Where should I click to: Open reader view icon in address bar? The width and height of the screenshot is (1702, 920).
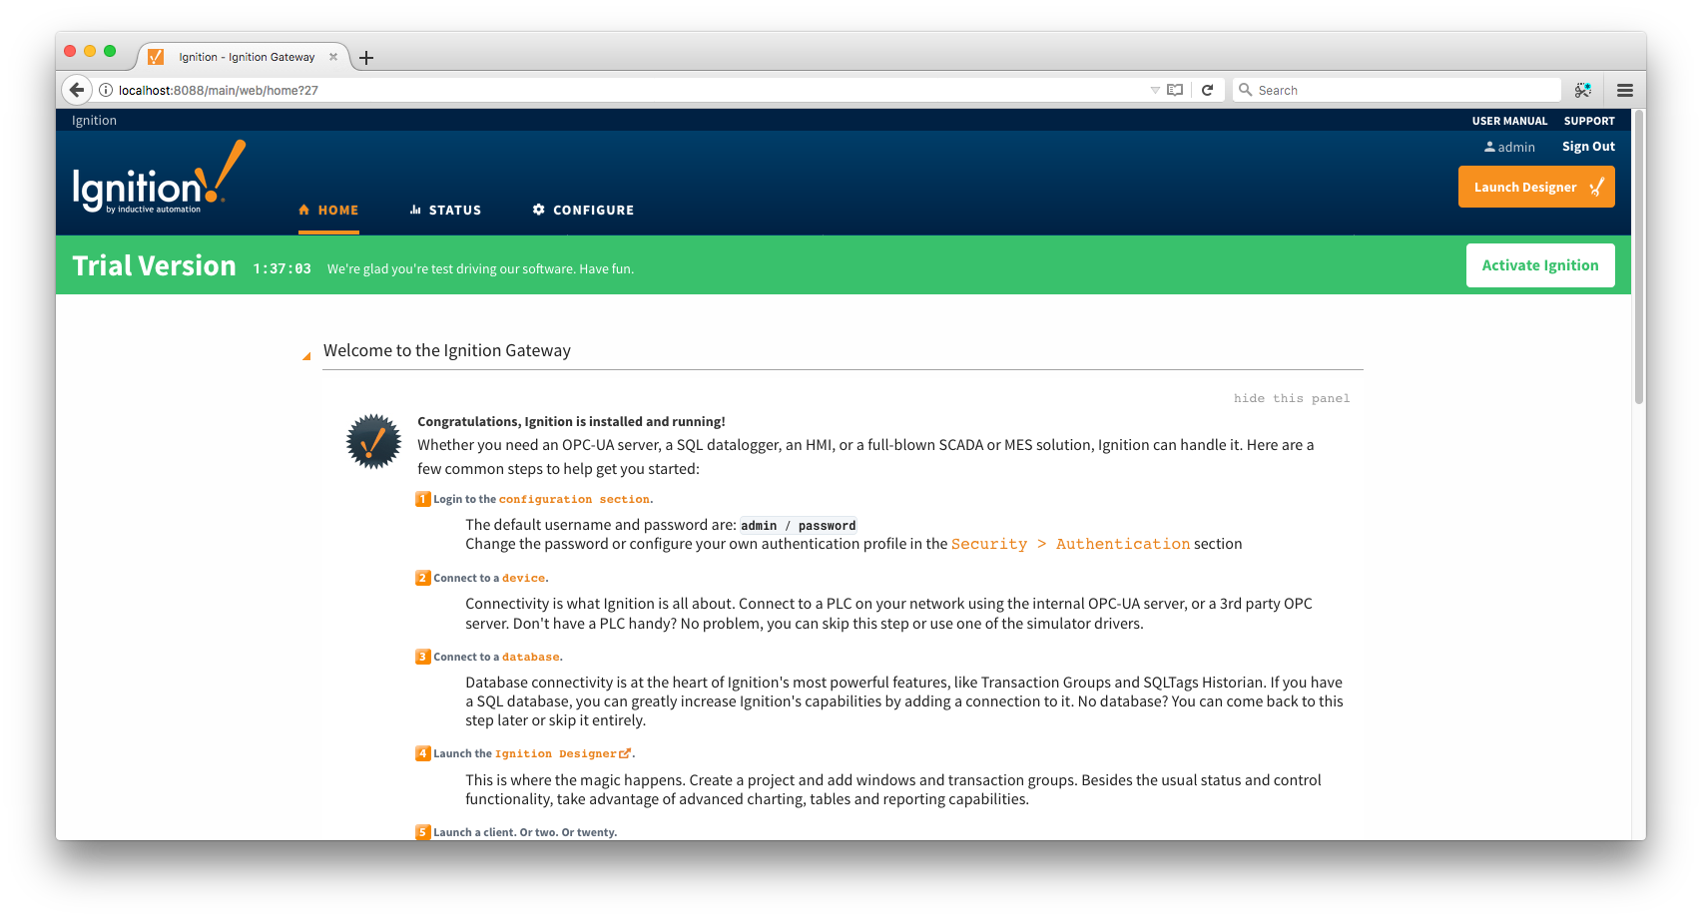[1175, 90]
